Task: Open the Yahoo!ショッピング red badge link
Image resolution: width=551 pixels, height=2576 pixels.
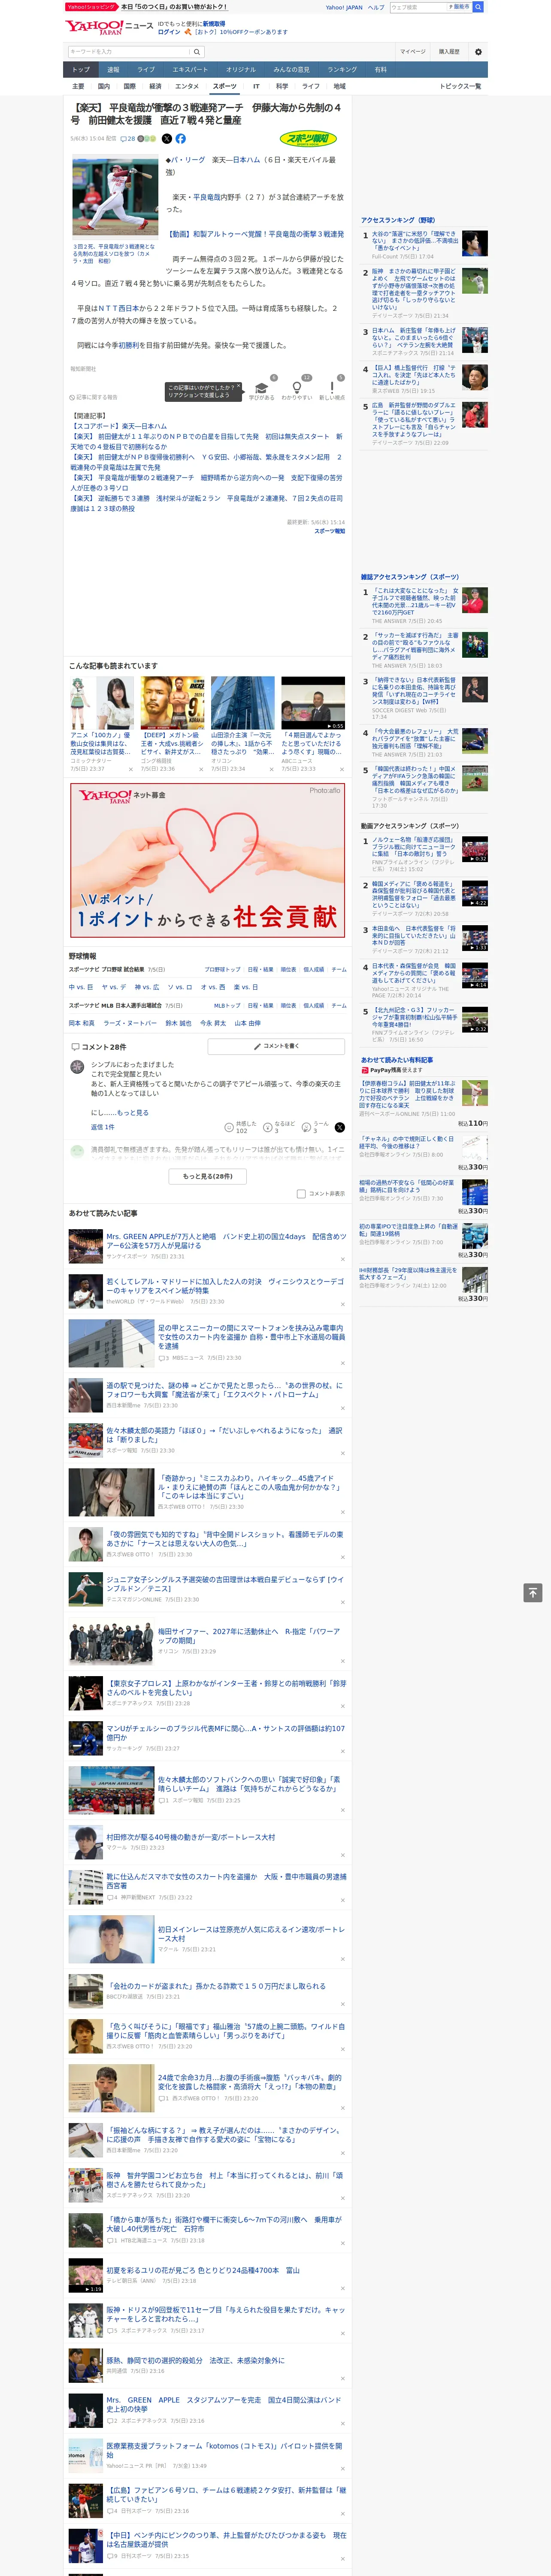Action: (91, 7)
